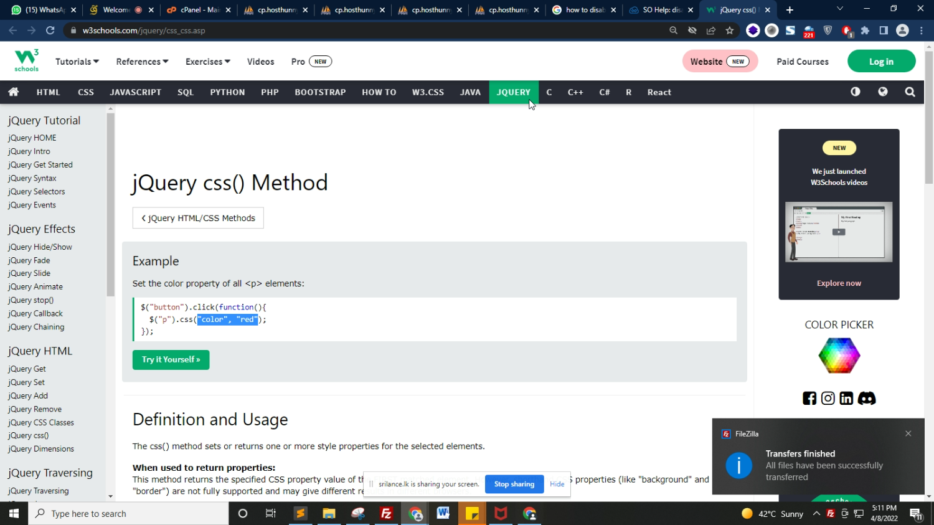Expand the Exercises dropdown menu
Viewport: 934px width, 525px height.
207,62
